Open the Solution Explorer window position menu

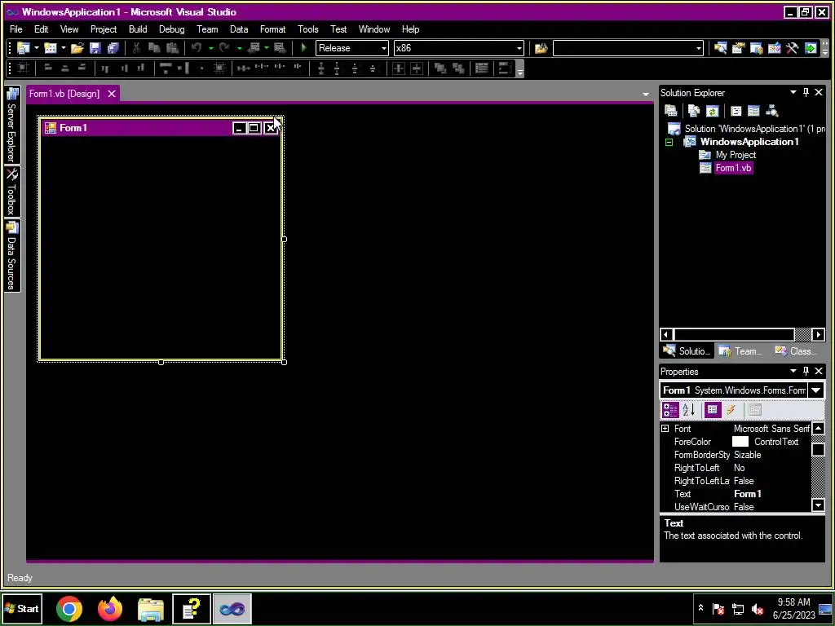point(793,93)
